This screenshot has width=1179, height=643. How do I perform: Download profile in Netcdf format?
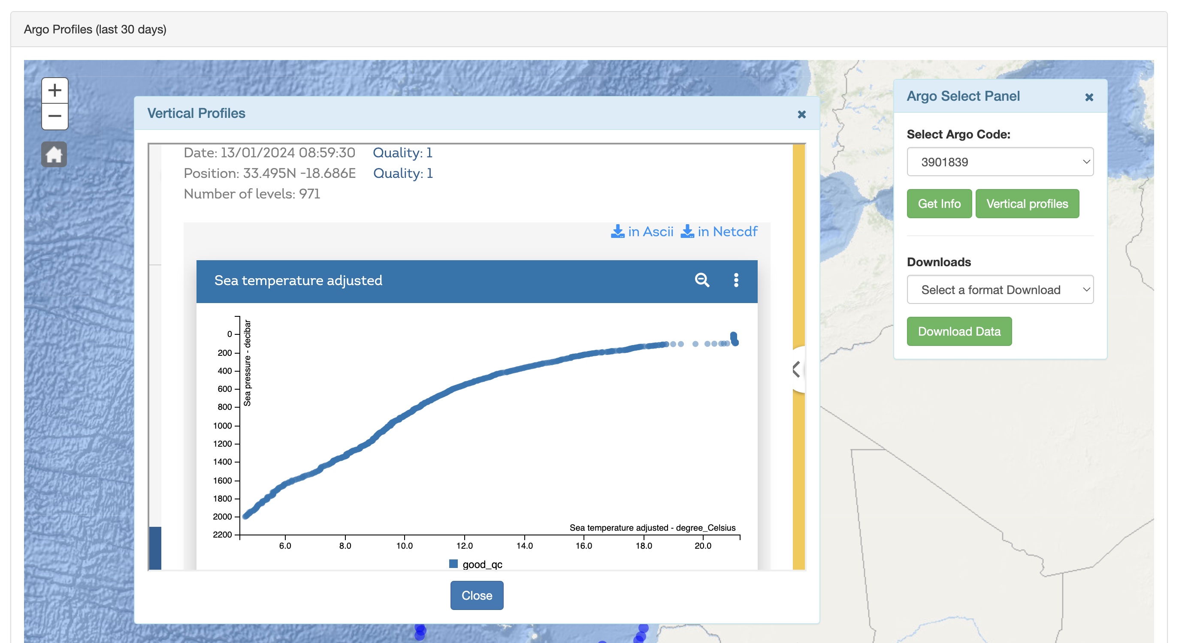point(719,232)
